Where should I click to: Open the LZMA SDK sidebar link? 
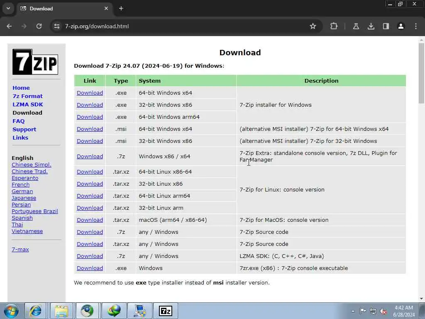pyautogui.click(x=28, y=104)
